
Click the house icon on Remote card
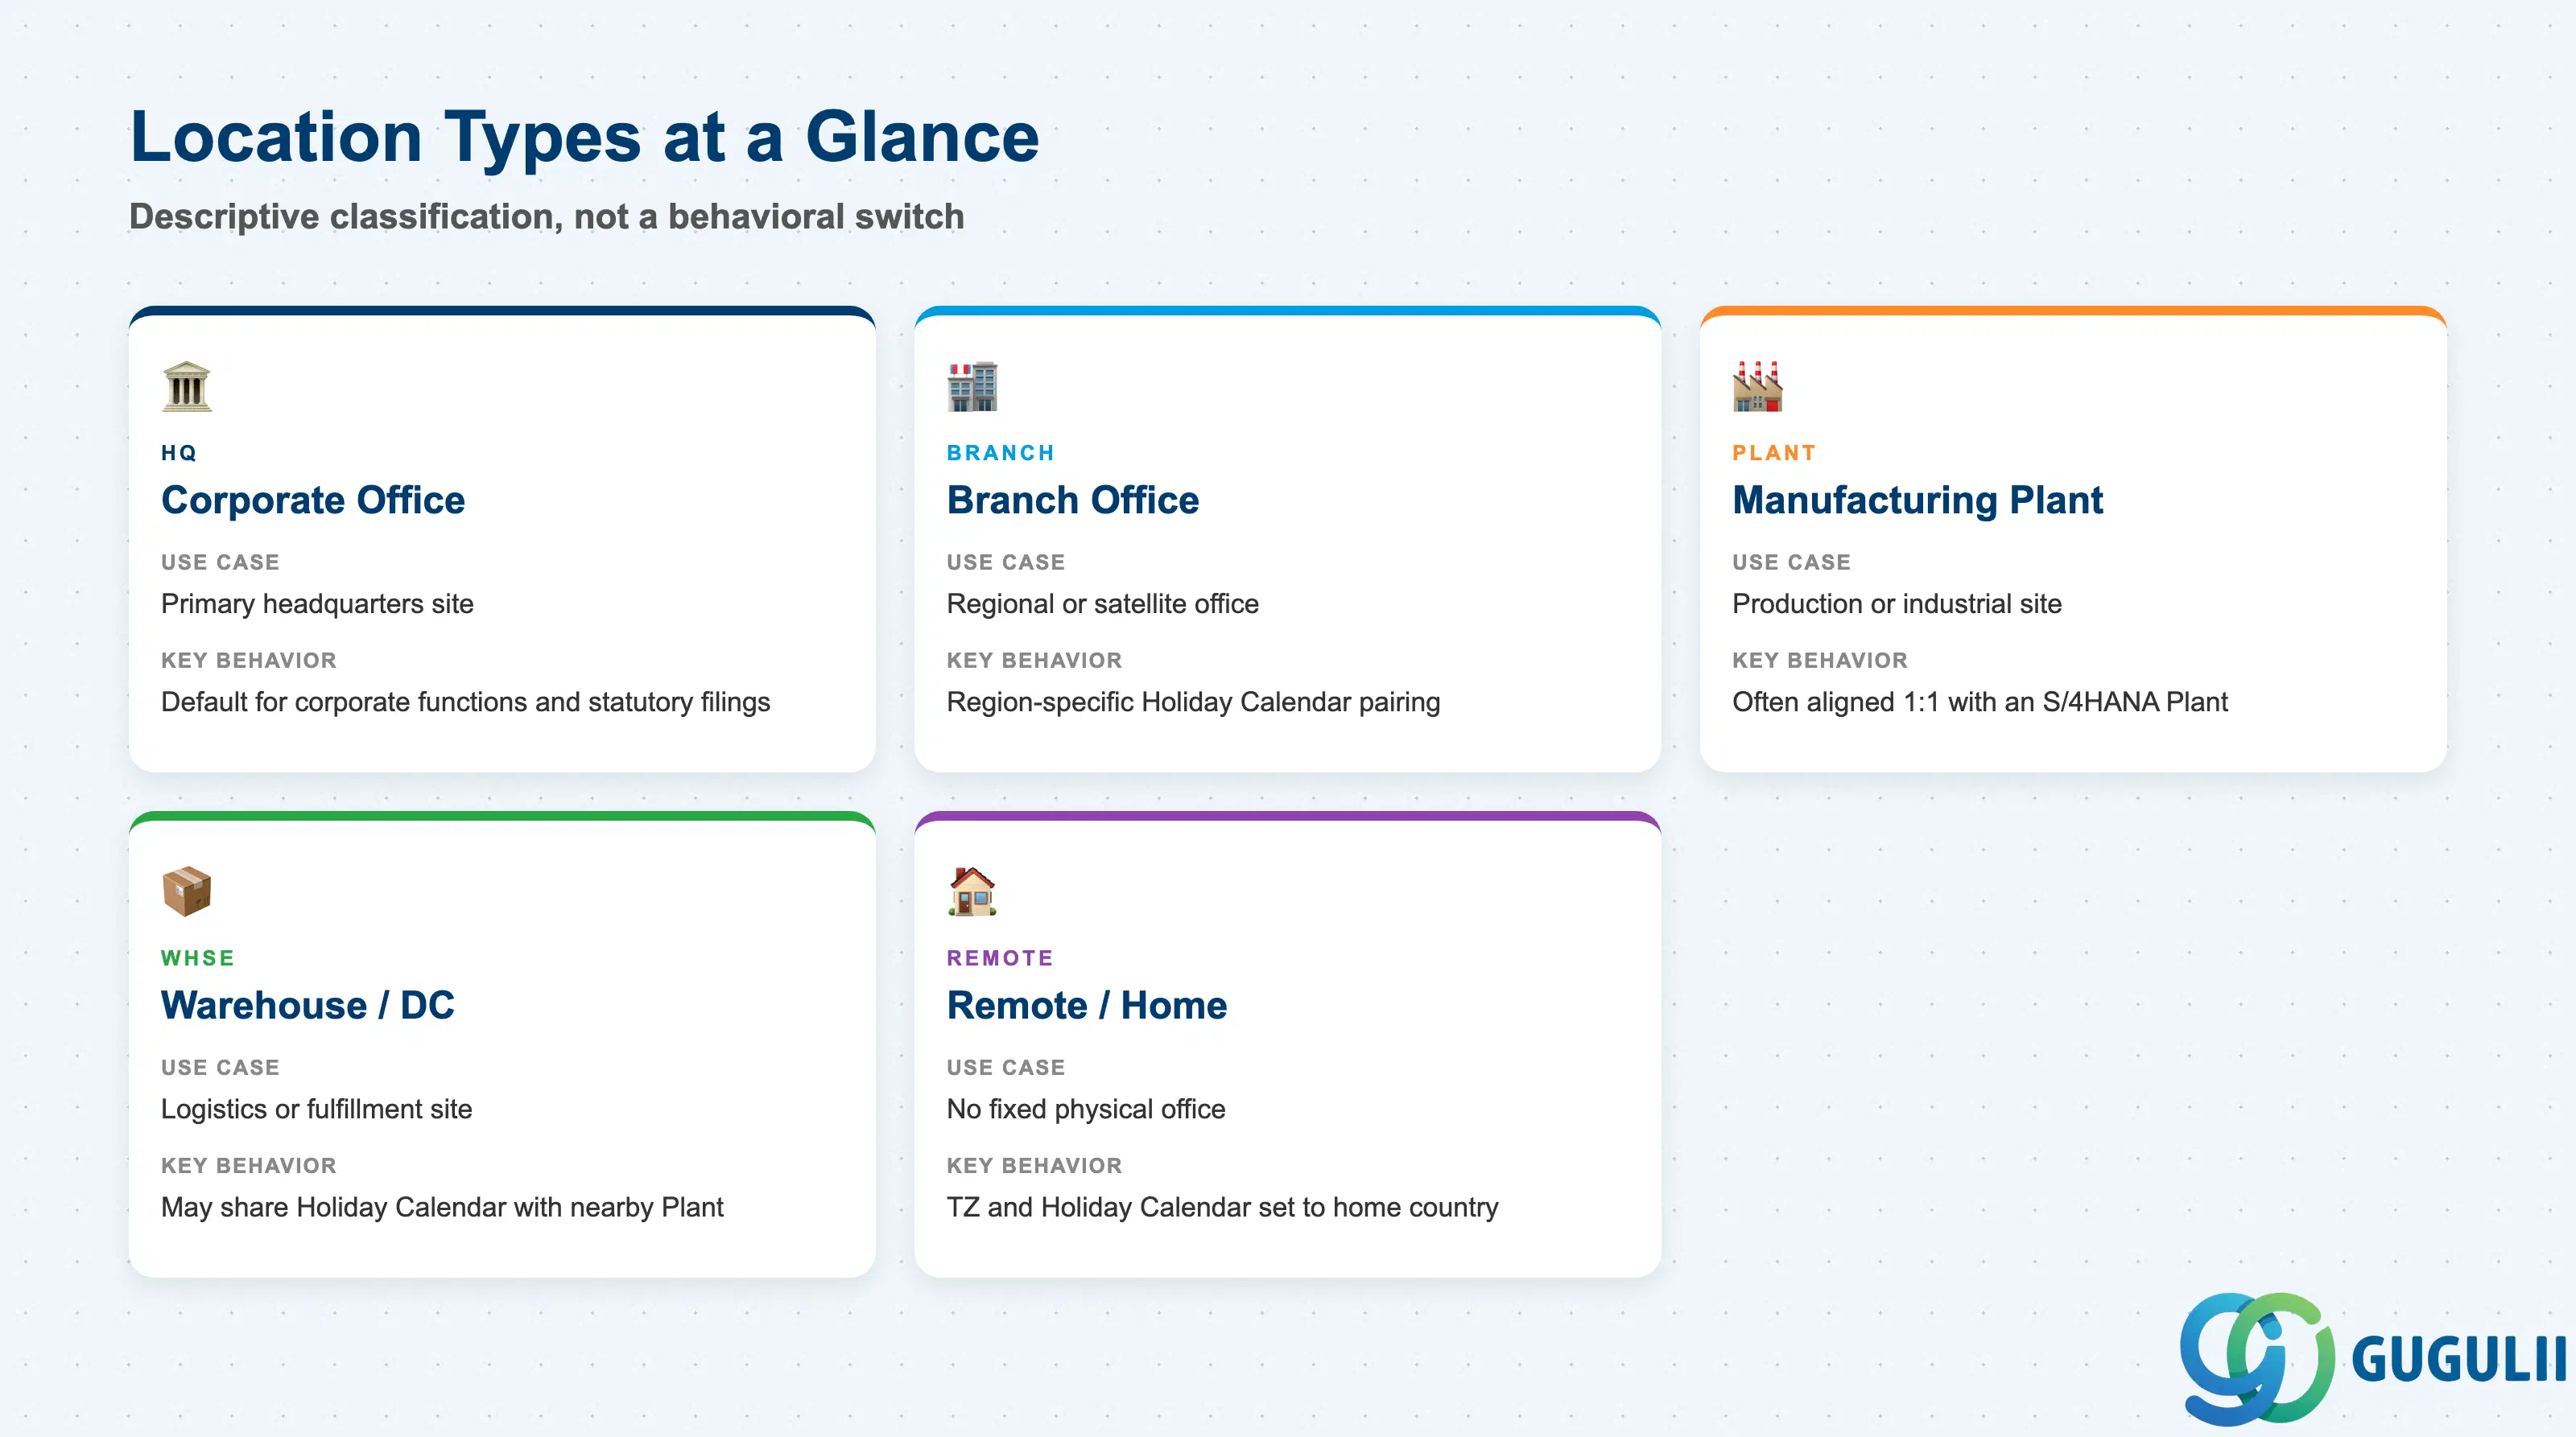click(972, 891)
